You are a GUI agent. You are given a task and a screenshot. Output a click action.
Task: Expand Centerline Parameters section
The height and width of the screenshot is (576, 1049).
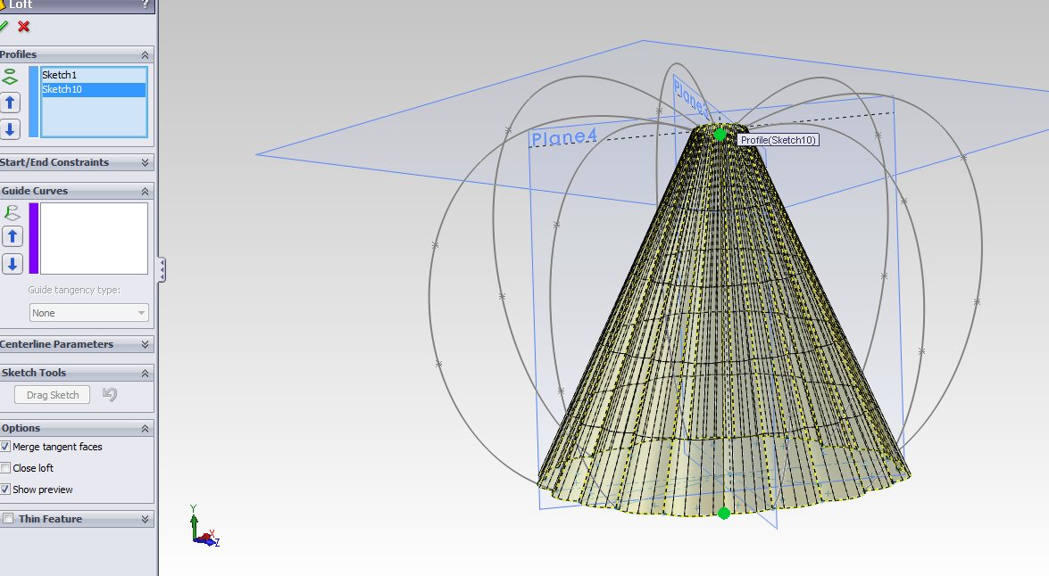(145, 344)
